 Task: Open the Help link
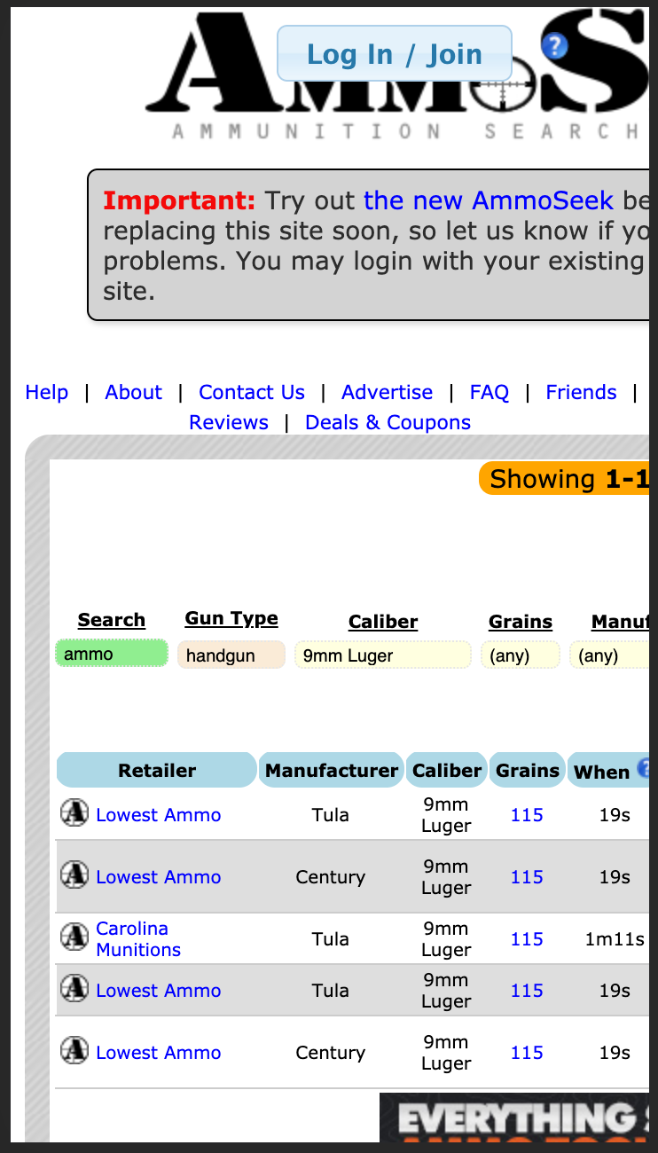click(47, 392)
